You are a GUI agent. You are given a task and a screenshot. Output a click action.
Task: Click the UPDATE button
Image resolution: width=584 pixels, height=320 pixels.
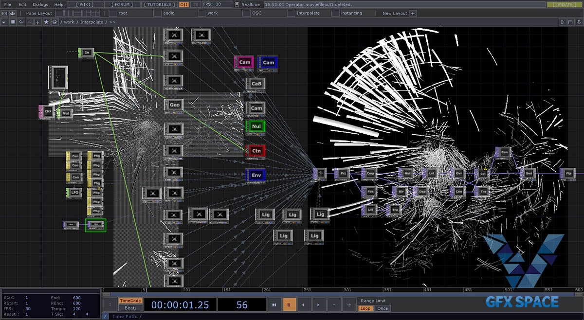pos(564,4)
